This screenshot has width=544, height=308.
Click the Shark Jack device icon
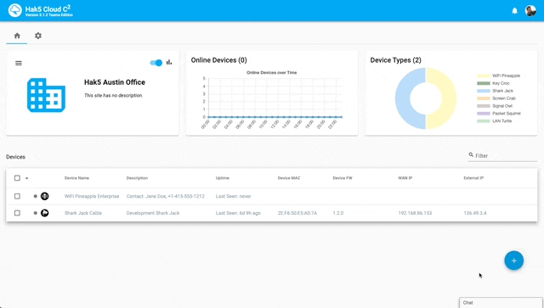coord(45,213)
